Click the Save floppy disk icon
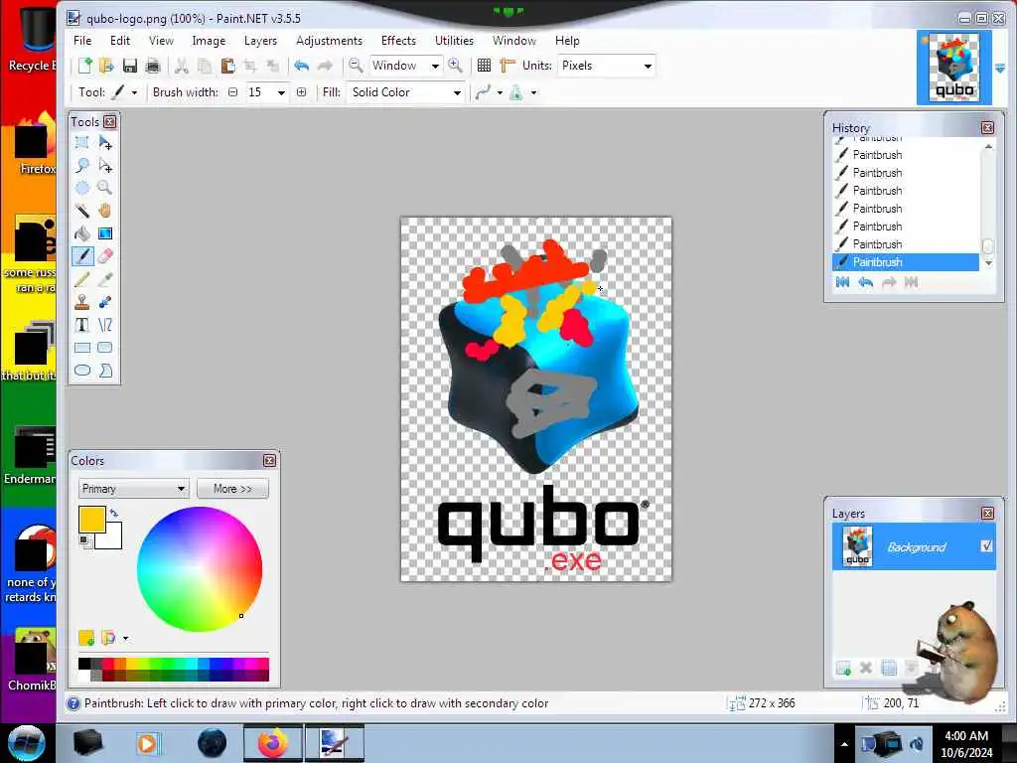This screenshot has height=763, width=1017. pyautogui.click(x=130, y=66)
